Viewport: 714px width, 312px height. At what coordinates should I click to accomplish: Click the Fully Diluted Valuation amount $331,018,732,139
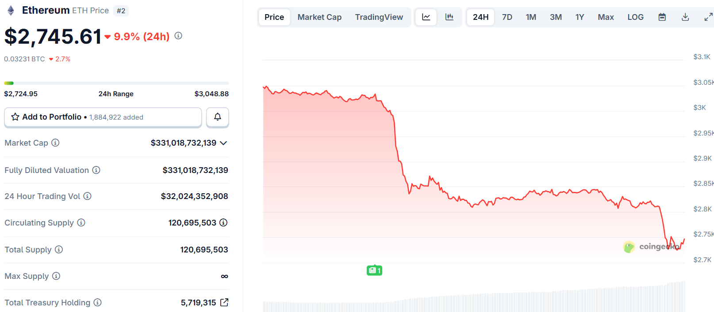(195, 170)
